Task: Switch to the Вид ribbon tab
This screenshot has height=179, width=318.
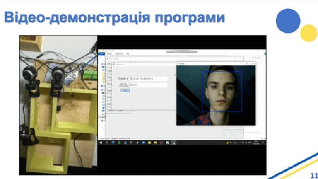Action: [x=128, y=54]
